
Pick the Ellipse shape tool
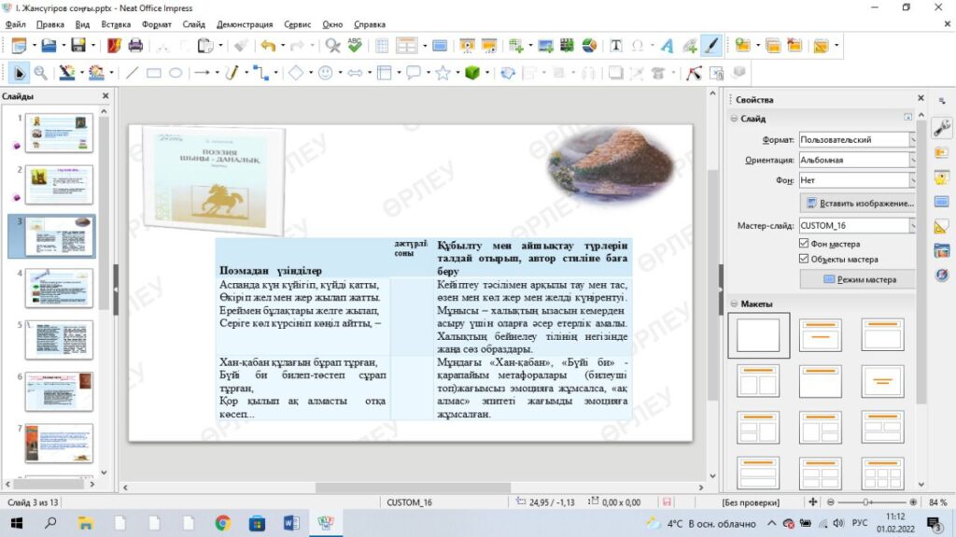175,73
